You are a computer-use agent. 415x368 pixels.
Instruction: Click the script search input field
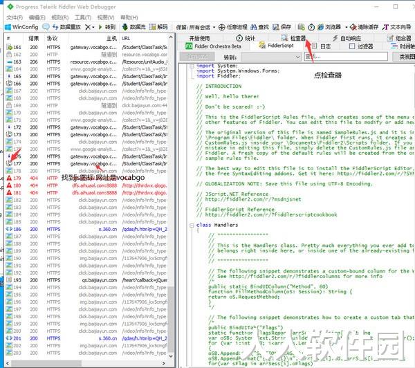pyautogui.click(x=346, y=57)
